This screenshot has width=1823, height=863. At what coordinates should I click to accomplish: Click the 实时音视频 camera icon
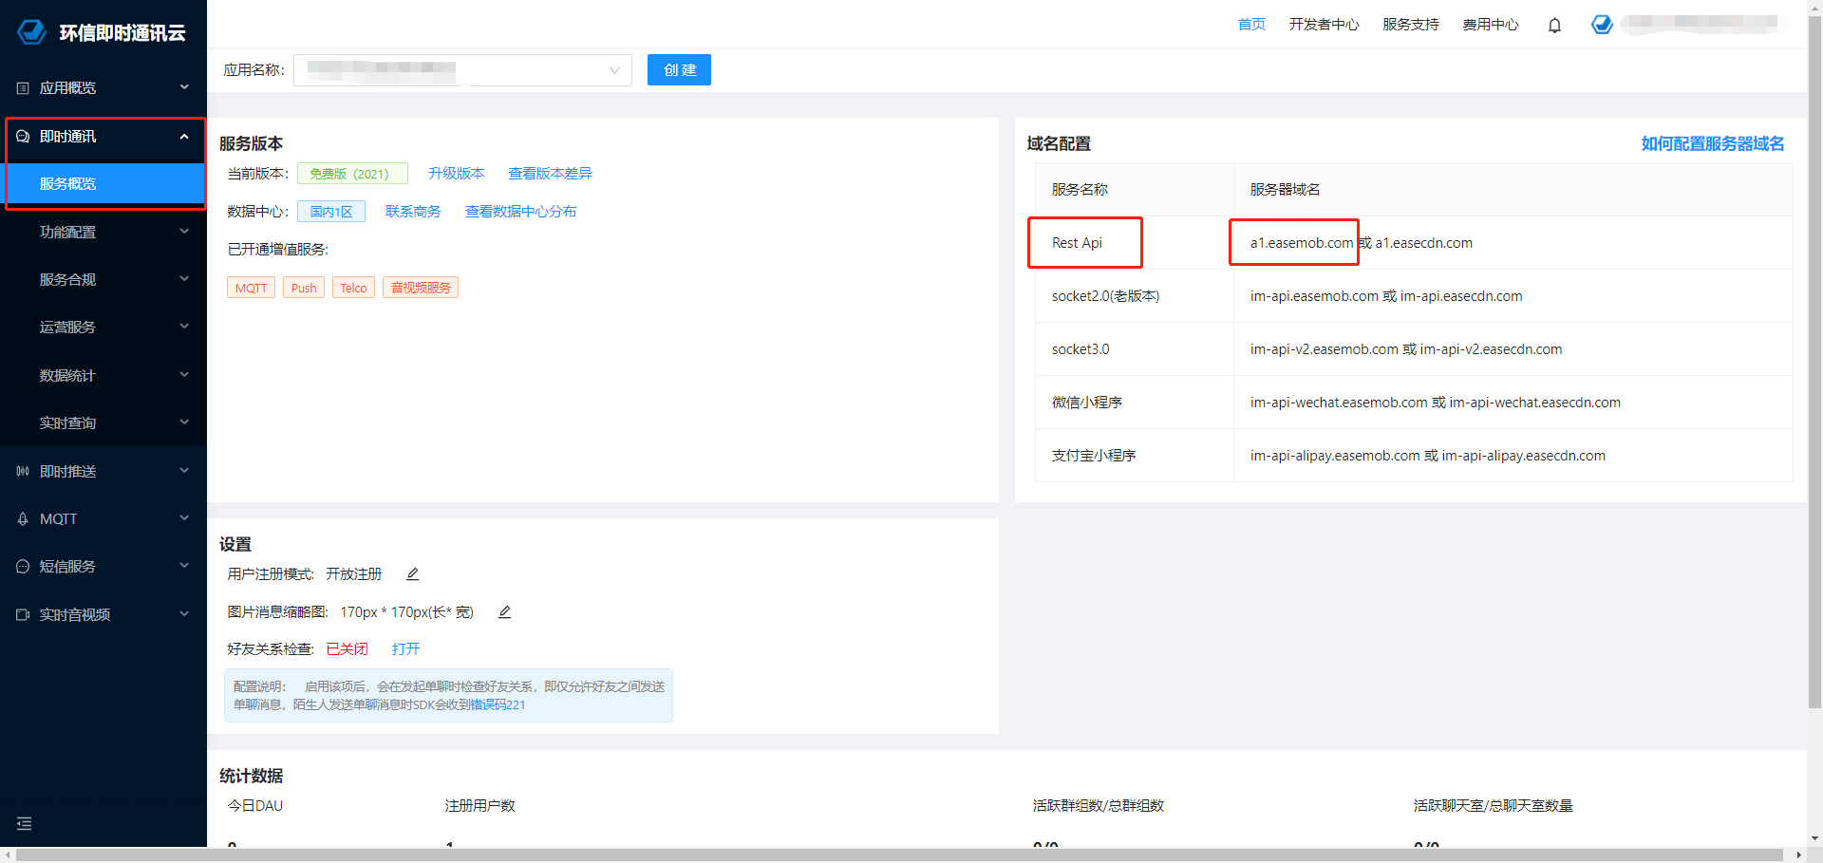pyautogui.click(x=23, y=615)
